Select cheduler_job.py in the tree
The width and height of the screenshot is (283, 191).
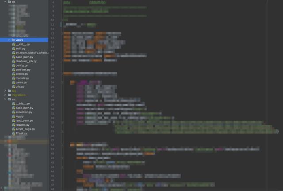point(26,61)
